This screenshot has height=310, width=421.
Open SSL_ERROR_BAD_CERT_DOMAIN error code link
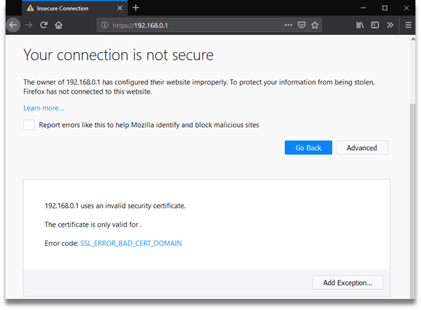coord(131,243)
